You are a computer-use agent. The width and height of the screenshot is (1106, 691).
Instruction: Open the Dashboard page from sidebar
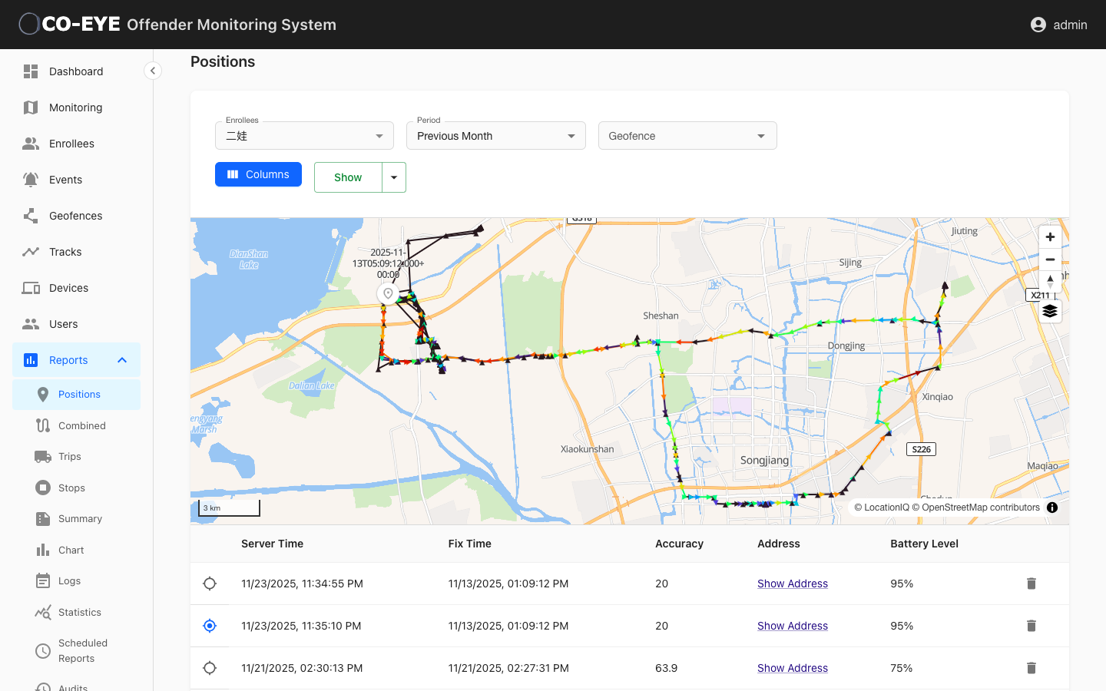[x=76, y=71]
